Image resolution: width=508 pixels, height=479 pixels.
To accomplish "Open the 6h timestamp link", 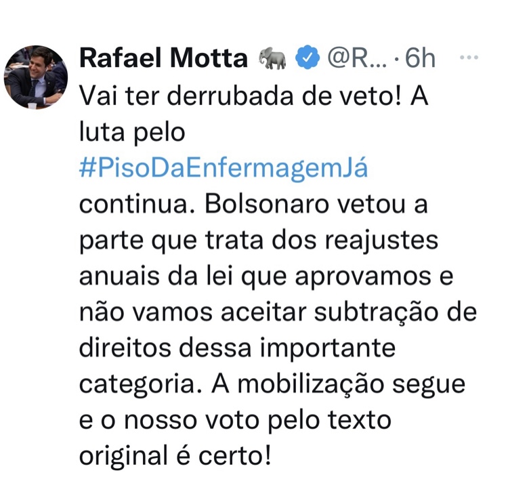I will (x=420, y=58).
